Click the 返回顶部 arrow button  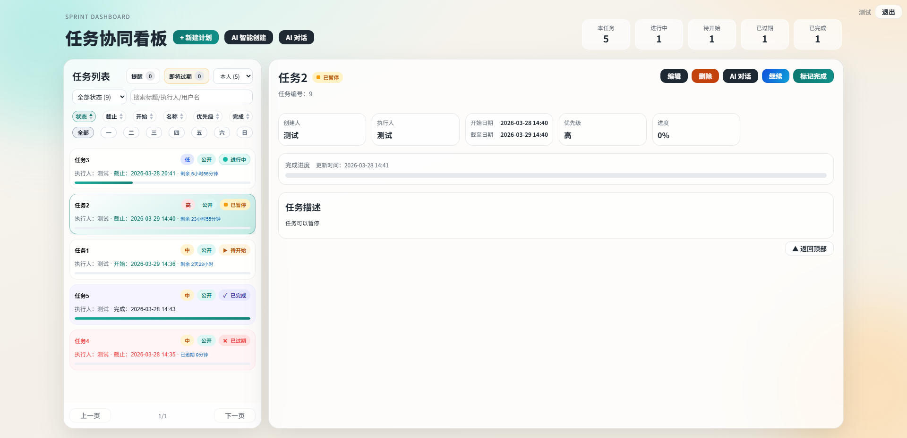click(x=809, y=249)
